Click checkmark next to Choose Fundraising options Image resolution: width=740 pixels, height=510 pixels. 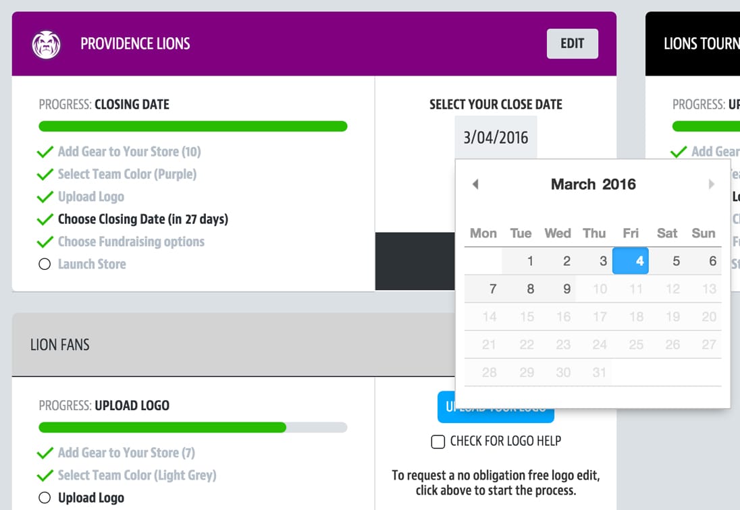pyautogui.click(x=45, y=242)
